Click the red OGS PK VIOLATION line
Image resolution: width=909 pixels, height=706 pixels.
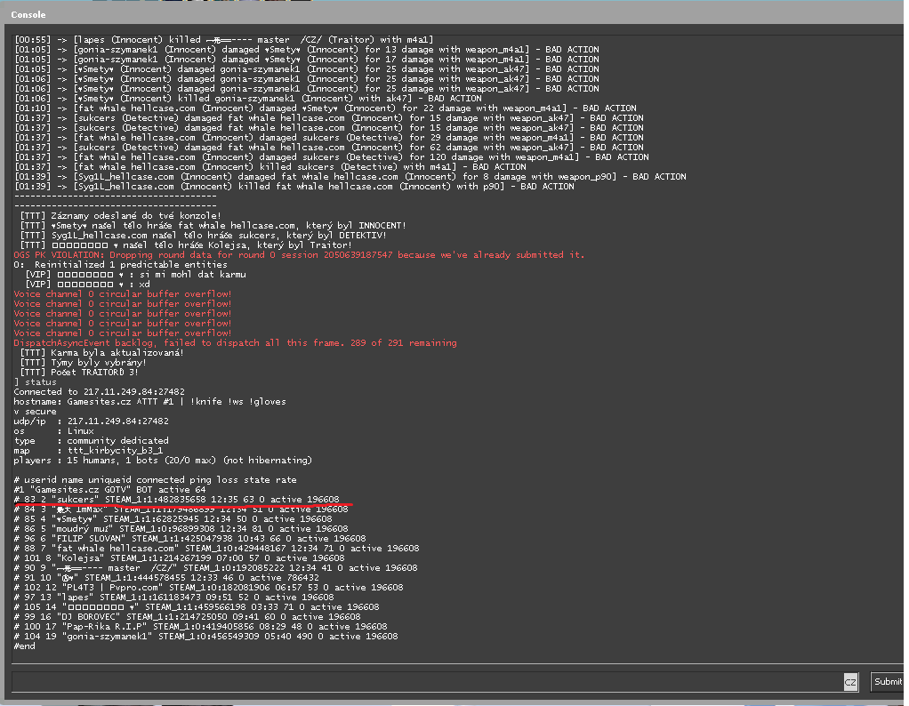[299, 254]
